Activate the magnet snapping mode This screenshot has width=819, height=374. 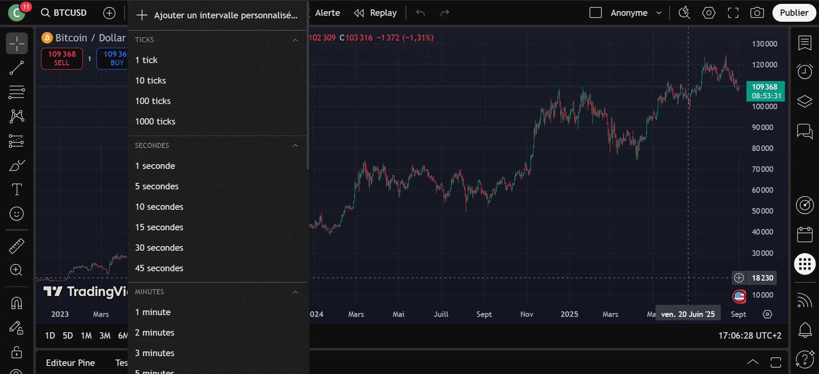[17, 303]
